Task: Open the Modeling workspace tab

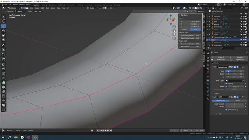Action: (44, 5)
